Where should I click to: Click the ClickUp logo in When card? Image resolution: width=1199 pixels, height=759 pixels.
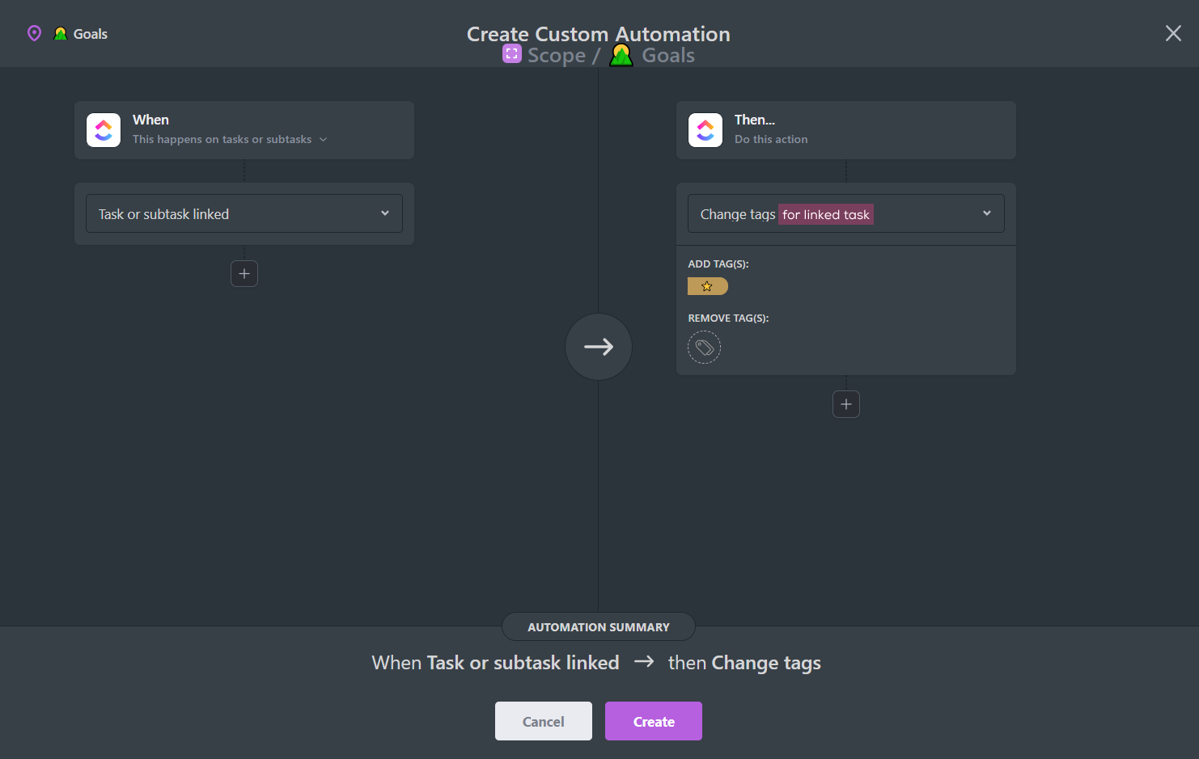(x=104, y=129)
